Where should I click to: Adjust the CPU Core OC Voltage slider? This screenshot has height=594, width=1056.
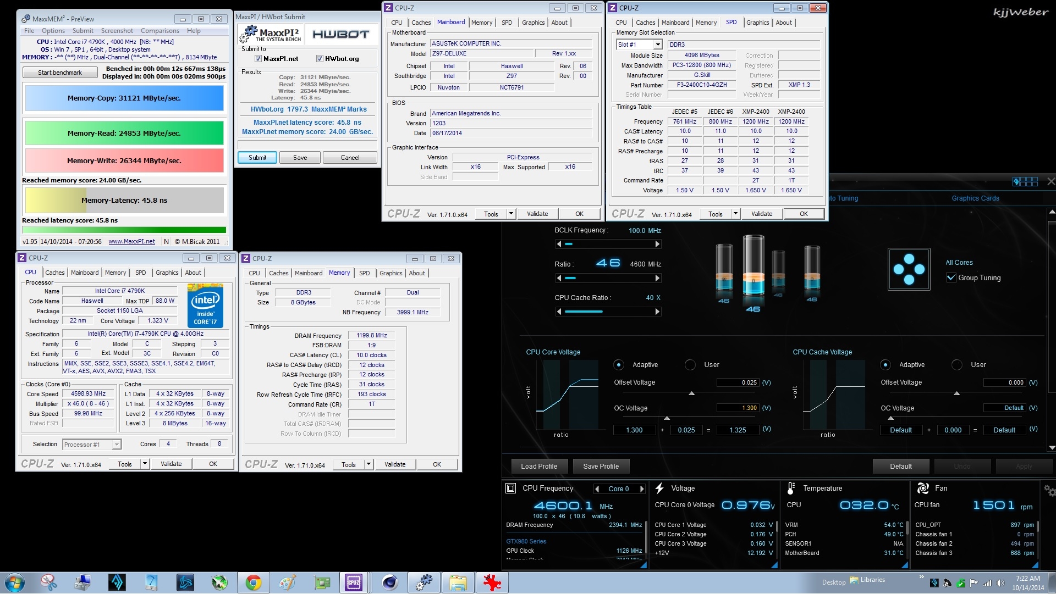point(667,419)
